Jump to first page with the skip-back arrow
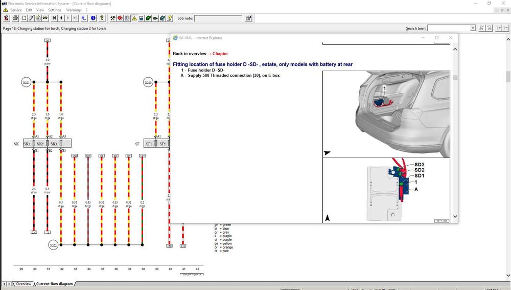The width and height of the screenshot is (511, 290). [x=54, y=18]
